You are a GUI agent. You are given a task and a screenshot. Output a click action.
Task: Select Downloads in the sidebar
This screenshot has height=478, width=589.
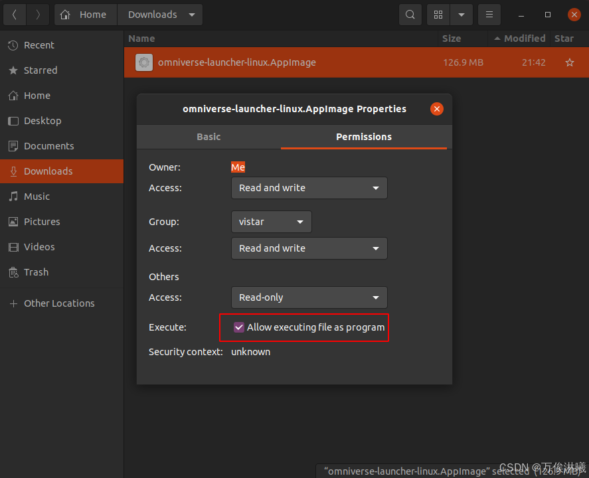coord(62,171)
